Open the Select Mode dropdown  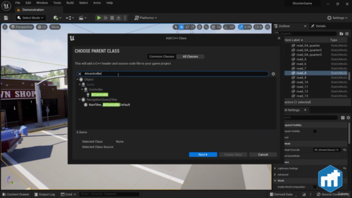point(30,18)
